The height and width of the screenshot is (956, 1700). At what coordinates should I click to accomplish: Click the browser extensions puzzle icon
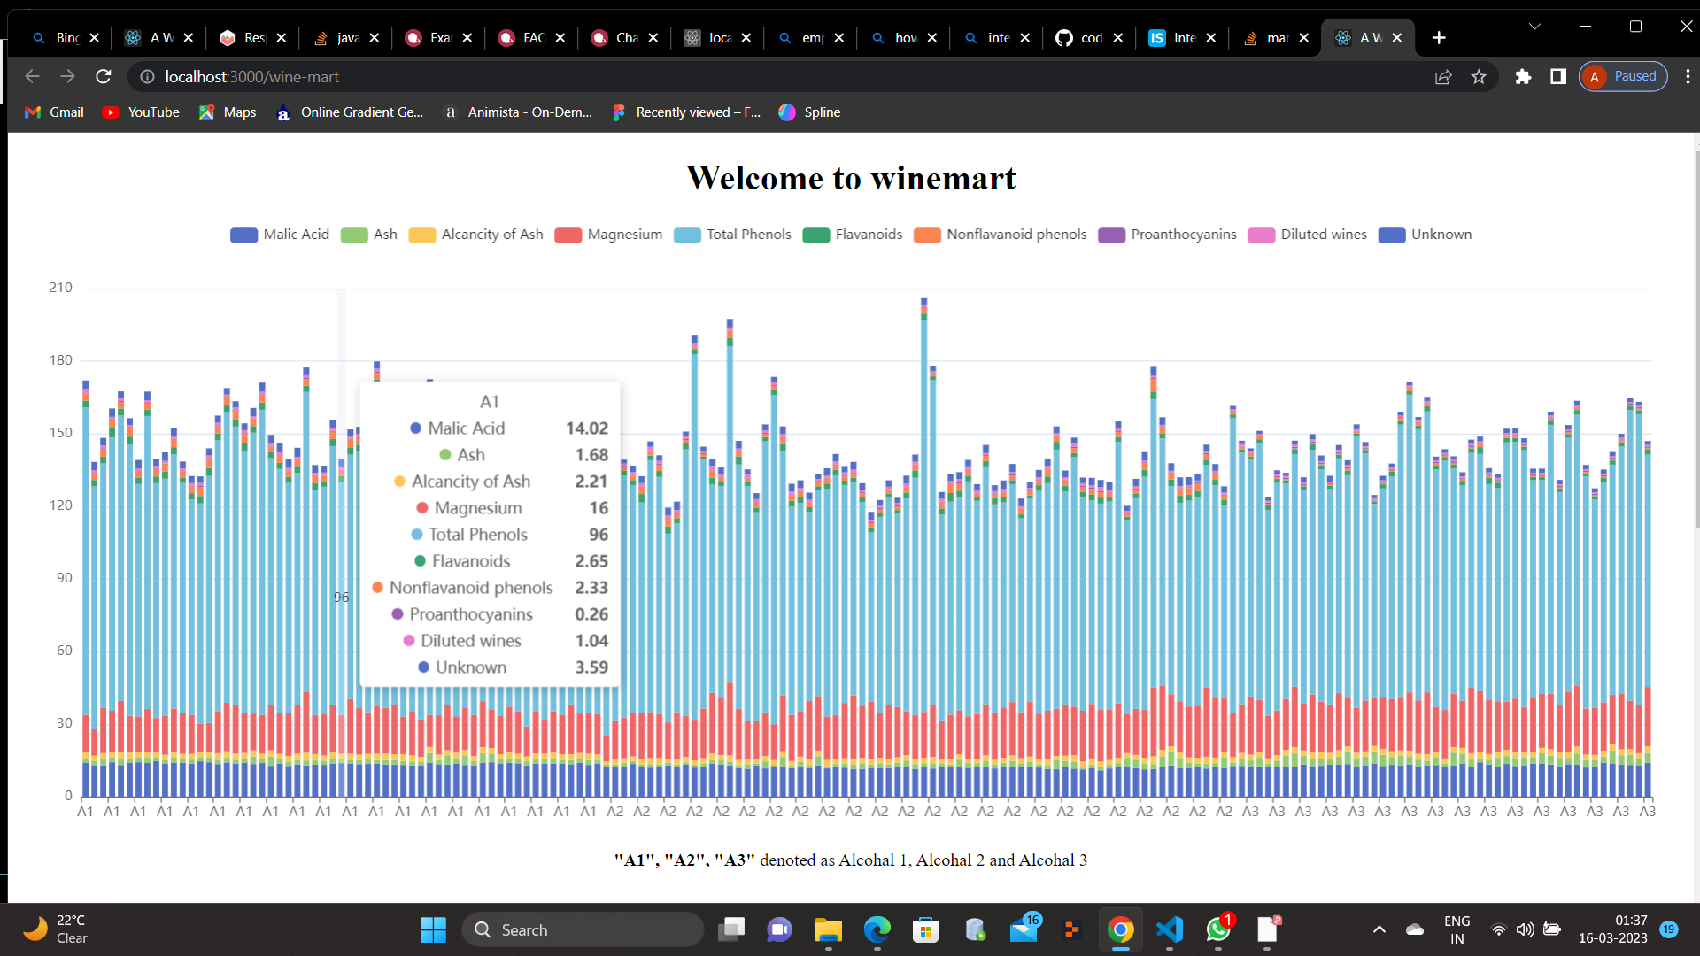(1524, 77)
